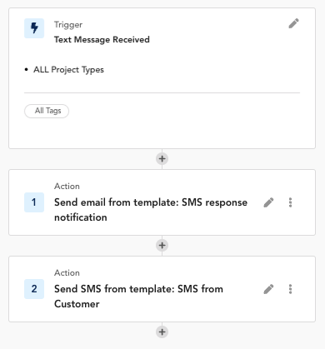325x349 pixels.
Task: Click Send SMS from template: SMS from Customer
Action: (138, 297)
